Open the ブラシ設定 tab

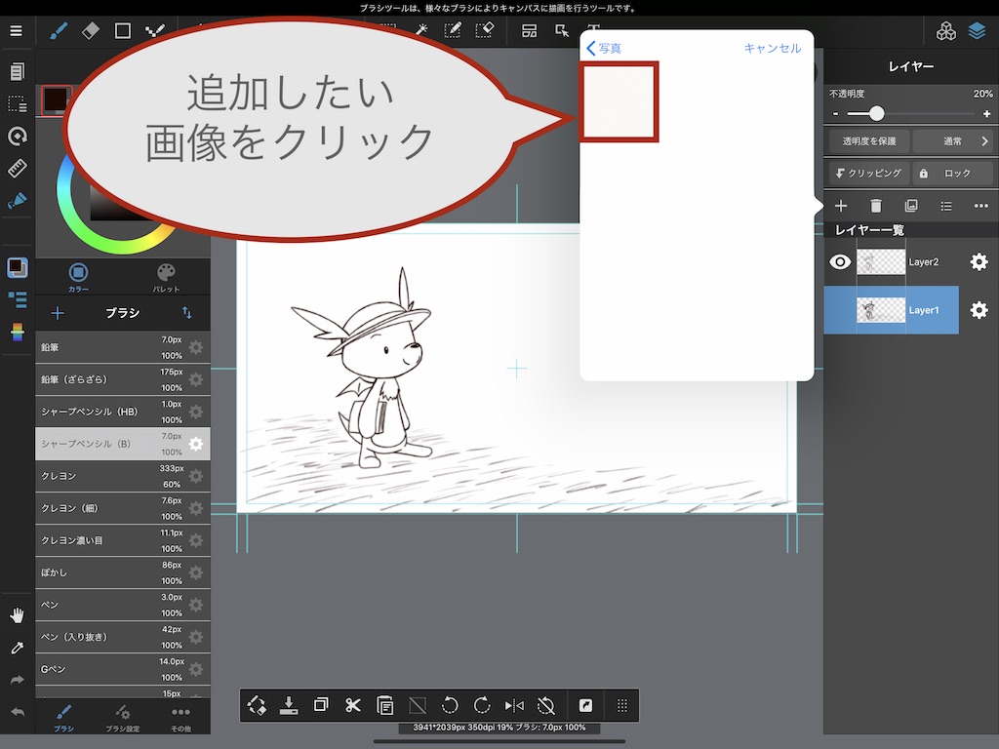click(x=122, y=717)
